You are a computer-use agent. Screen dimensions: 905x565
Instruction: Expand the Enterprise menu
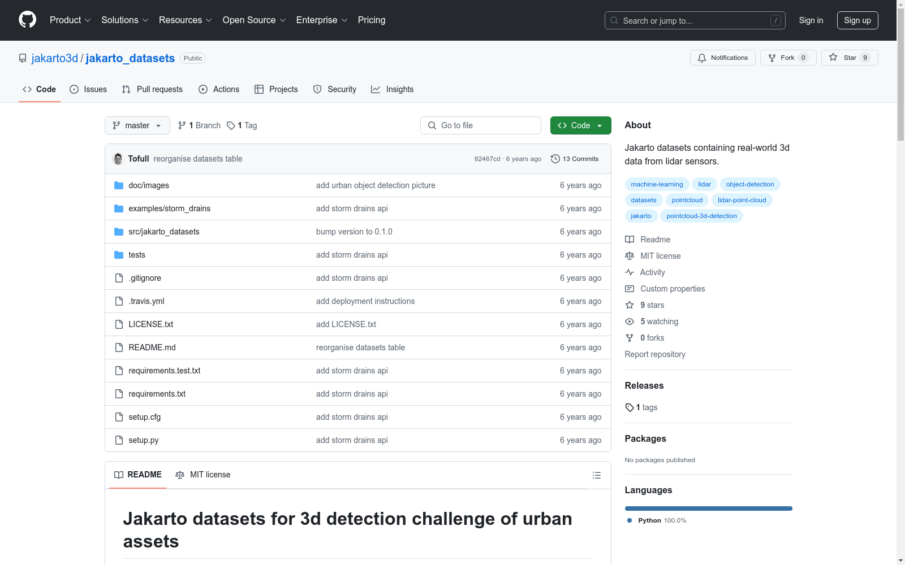pos(322,20)
